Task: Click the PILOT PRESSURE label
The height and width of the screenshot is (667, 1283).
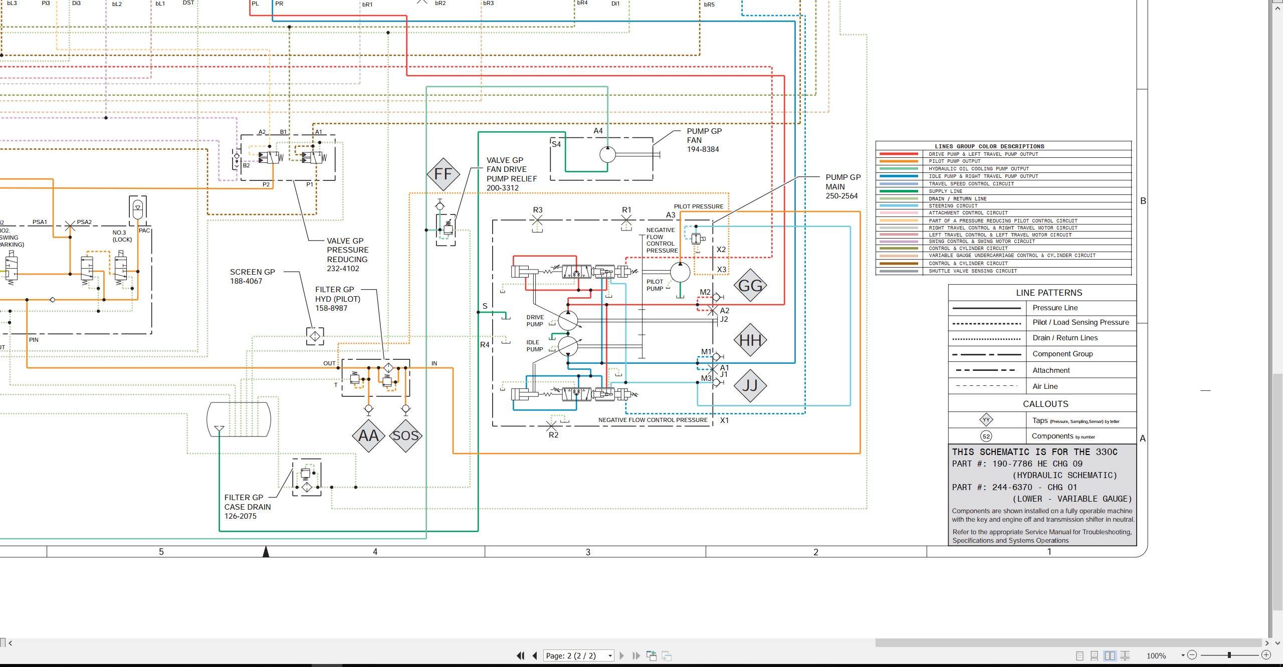Action: (x=698, y=206)
